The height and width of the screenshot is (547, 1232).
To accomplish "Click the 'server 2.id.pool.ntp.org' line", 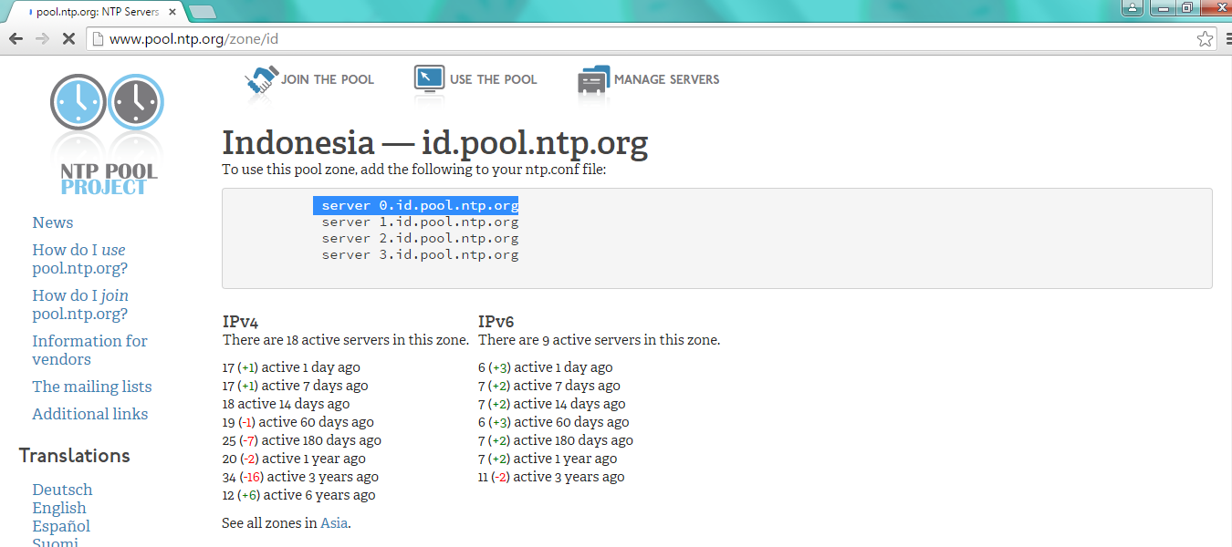I will pyautogui.click(x=420, y=239).
